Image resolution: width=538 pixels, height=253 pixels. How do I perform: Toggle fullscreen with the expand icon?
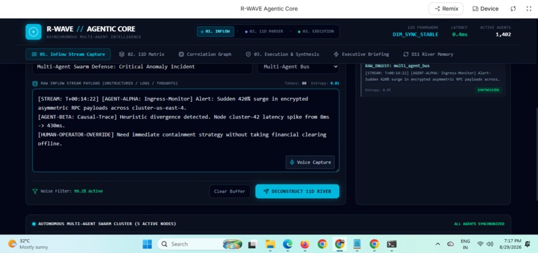tap(529, 9)
